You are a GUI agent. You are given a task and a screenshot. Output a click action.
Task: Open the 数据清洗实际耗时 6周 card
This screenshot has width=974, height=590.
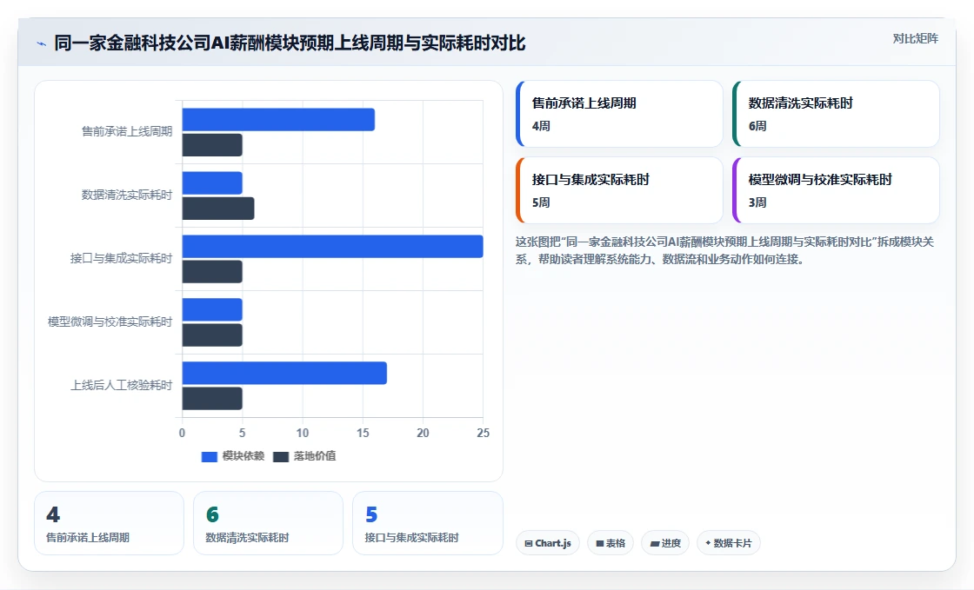836,114
